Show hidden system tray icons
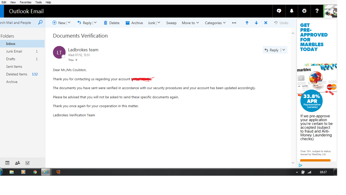 click(x=297, y=172)
